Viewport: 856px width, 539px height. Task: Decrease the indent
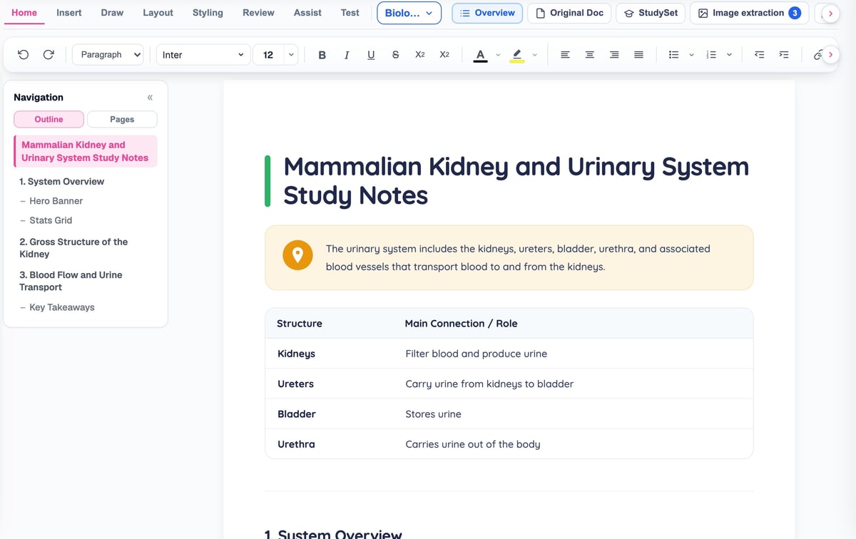point(760,55)
